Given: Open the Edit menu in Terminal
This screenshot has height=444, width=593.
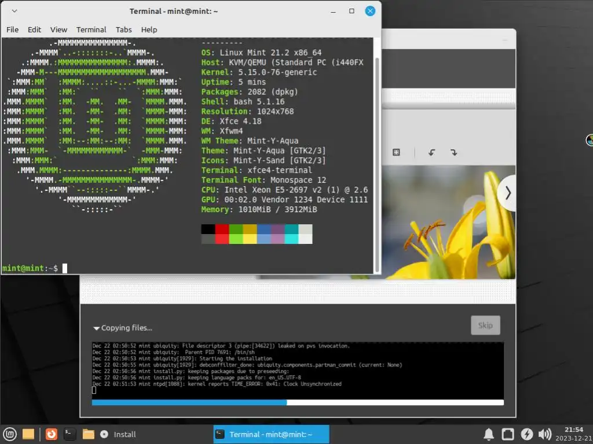Looking at the screenshot, I should (x=34, y=29).
